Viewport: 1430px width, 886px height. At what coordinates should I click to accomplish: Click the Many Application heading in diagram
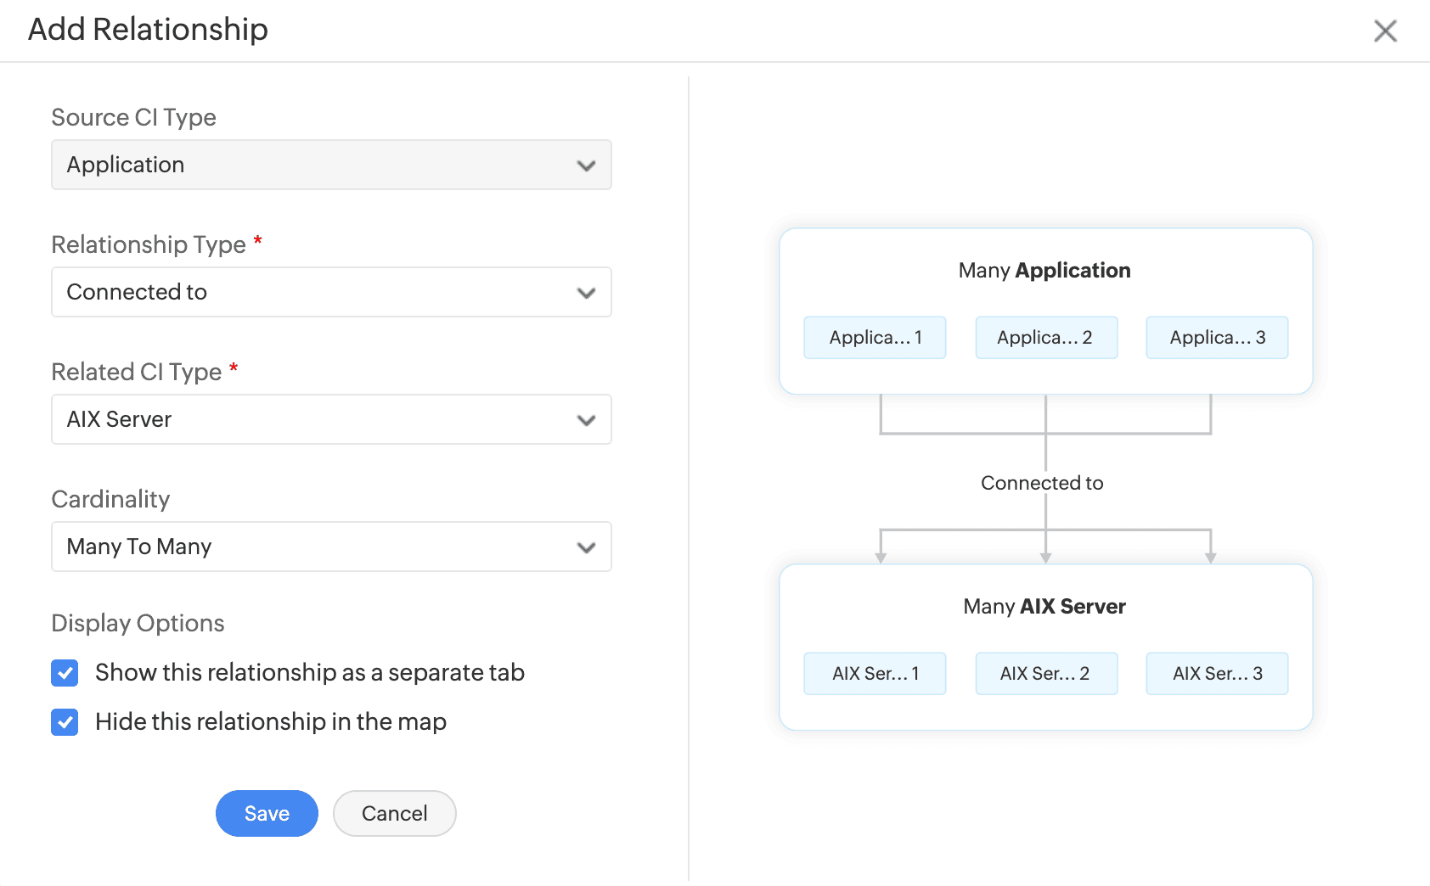click(1044, 271)
